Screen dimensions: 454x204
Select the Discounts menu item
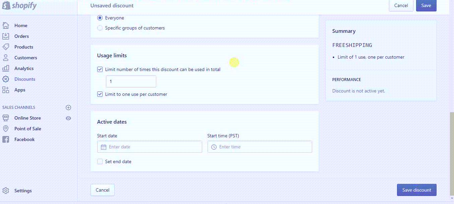point(25,79)
